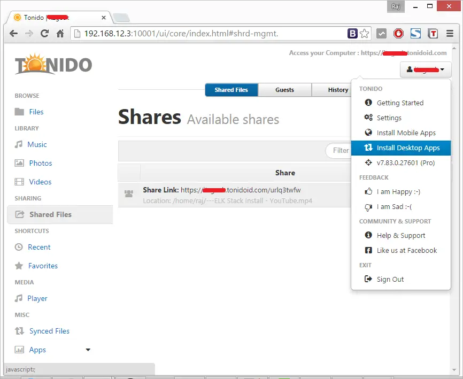Toggle the user account dropdown button

[426, 69]
